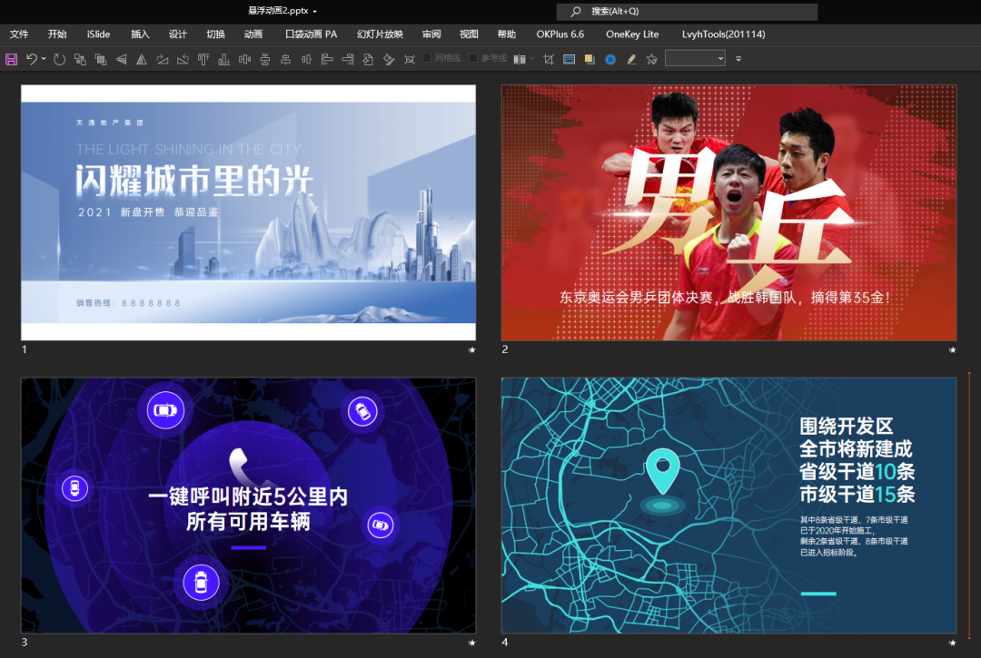Click the Redo arrow icon
Viewport: 981px width, 658px height.
[59, 59]
